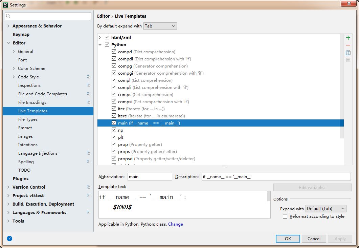359x248 pixels.
Task: Uncheck the compgi template checkbox
Action: click(114, 73)
